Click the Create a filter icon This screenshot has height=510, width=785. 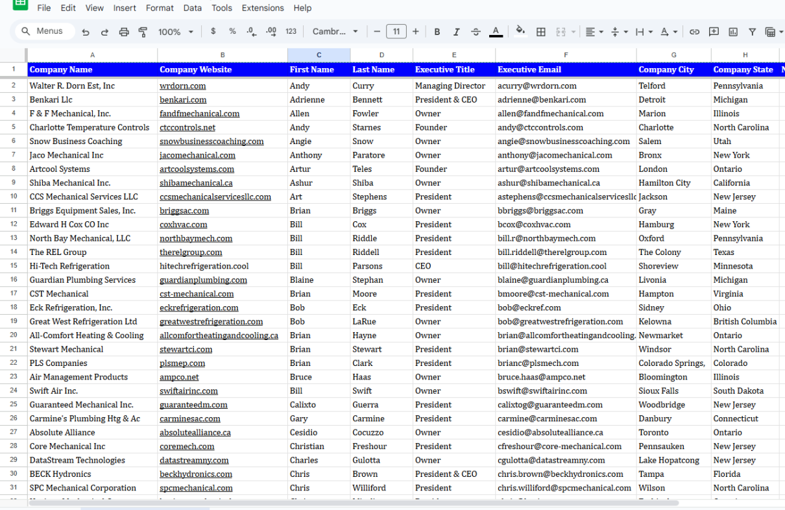coord(753,32)
